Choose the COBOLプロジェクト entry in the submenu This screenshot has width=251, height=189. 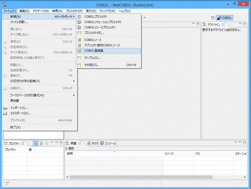pos(109,16)
